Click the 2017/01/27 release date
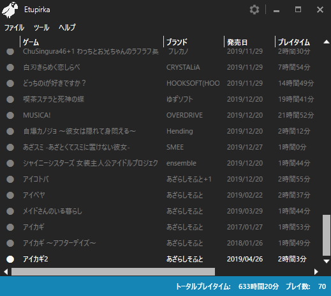 point(245,227)
